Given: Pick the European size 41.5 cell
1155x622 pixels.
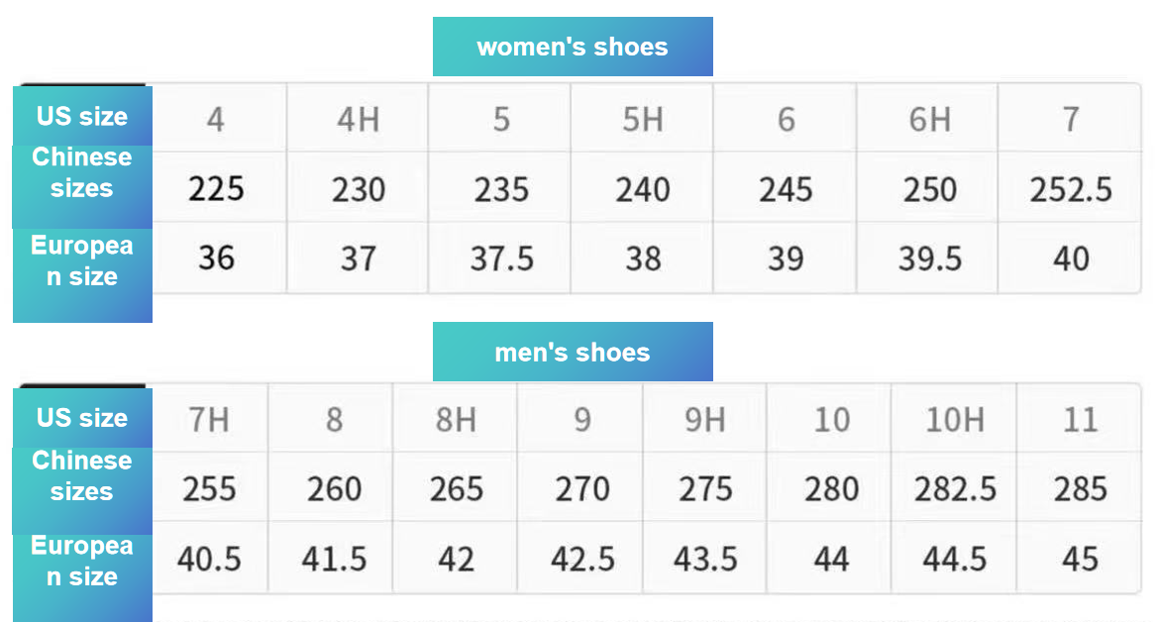Looking at the screenshot, I should (x=334, y=560).
